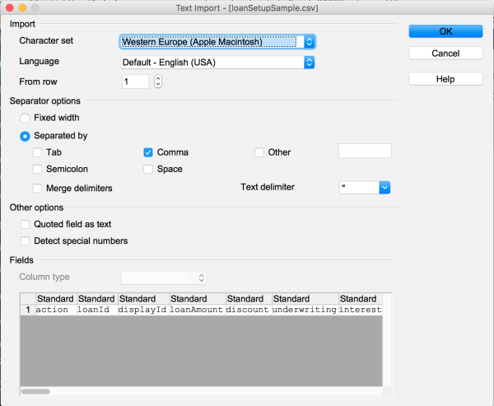
Task: Select the underwriting column header
Action: pos(305,298)
